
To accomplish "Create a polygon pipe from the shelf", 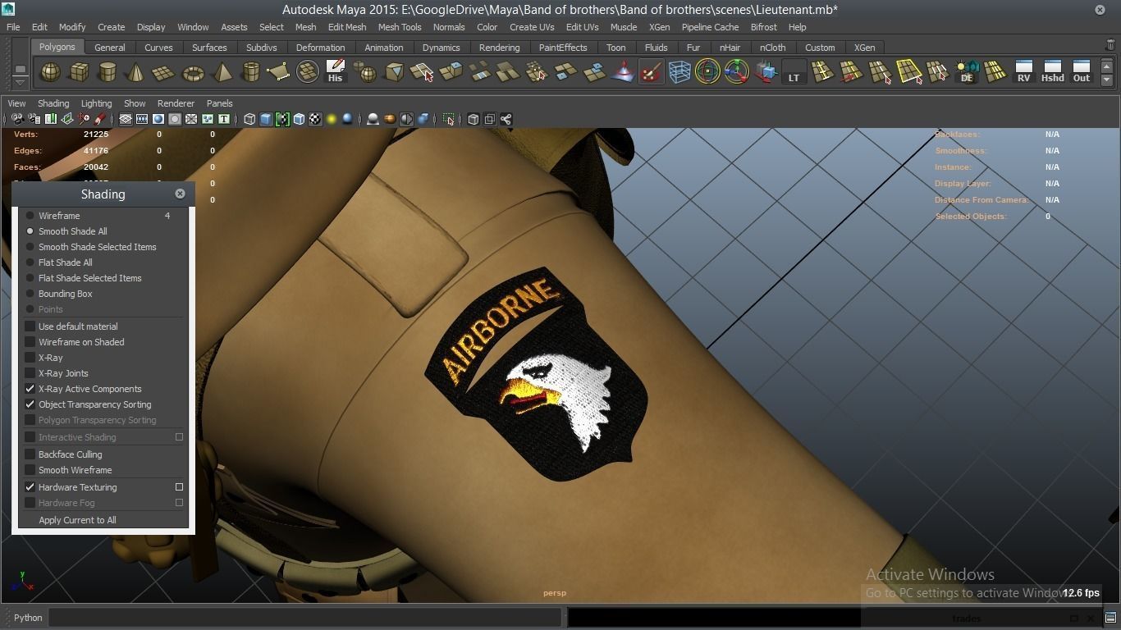I will 250,73.
